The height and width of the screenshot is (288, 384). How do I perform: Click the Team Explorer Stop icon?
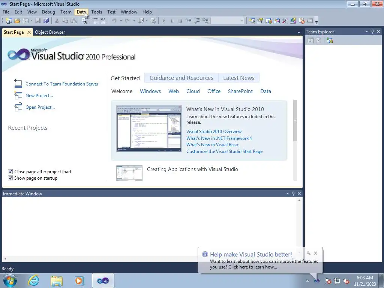[319, 40]
